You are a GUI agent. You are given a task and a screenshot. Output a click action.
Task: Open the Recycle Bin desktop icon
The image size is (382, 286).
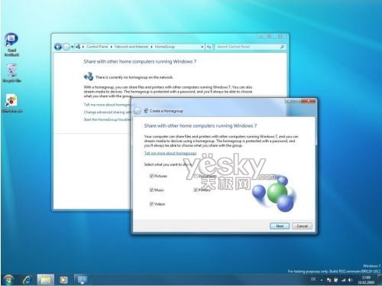(x=11, y=73)
